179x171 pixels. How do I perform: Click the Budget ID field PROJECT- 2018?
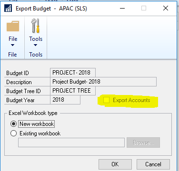point(73,73)
